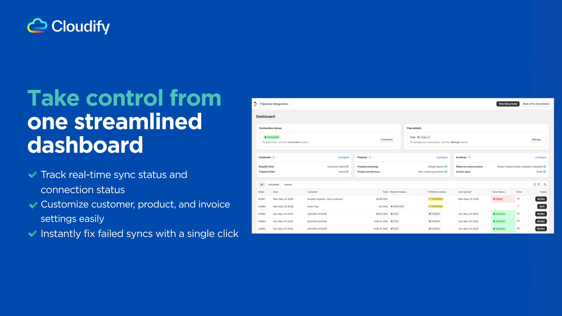Open Configure link in the Invoices card
The image size is (562, 316).
(x=541, y=158)
